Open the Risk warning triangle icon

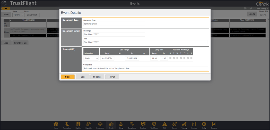[164, 125]
